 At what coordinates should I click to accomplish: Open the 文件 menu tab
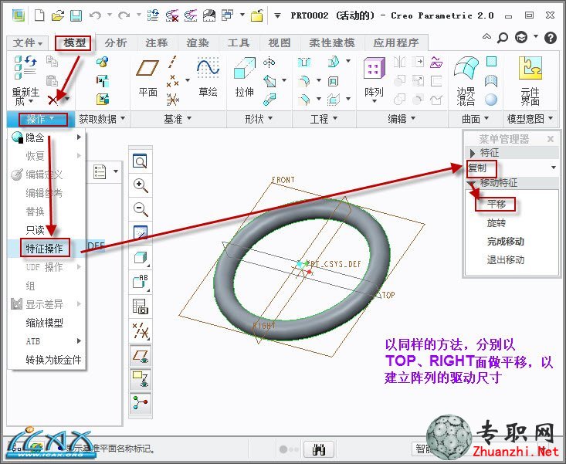coord(28,43)
